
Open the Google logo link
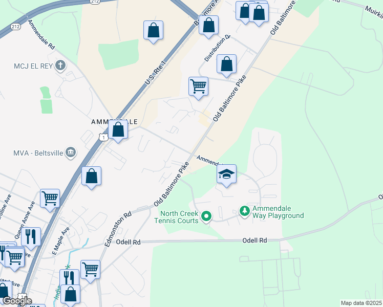click(x=17, y=301)
